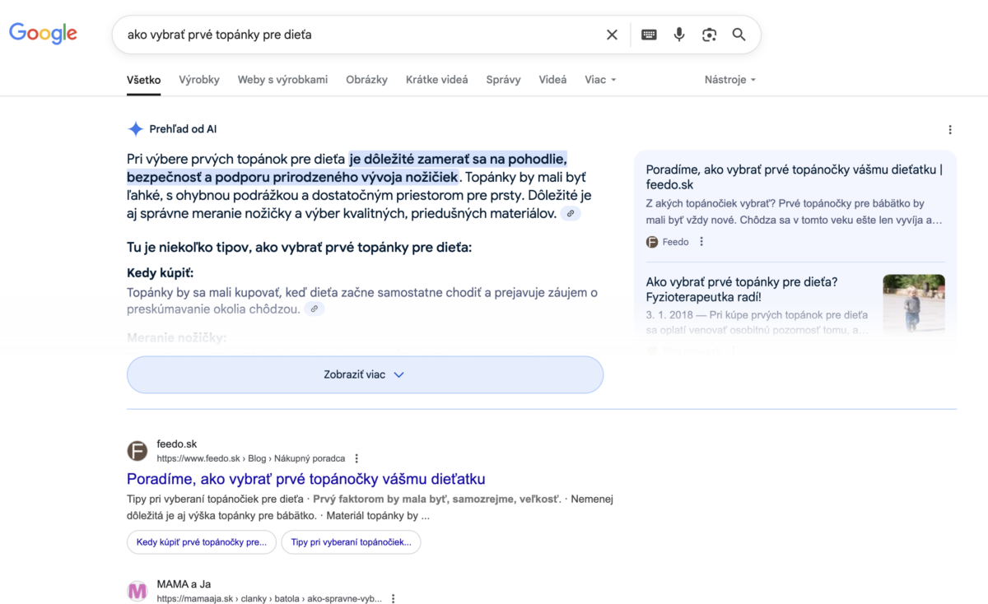Click the 'MAMA a Ja' site name
This screenshot has width=988, height=604.
tap(184, 584)
